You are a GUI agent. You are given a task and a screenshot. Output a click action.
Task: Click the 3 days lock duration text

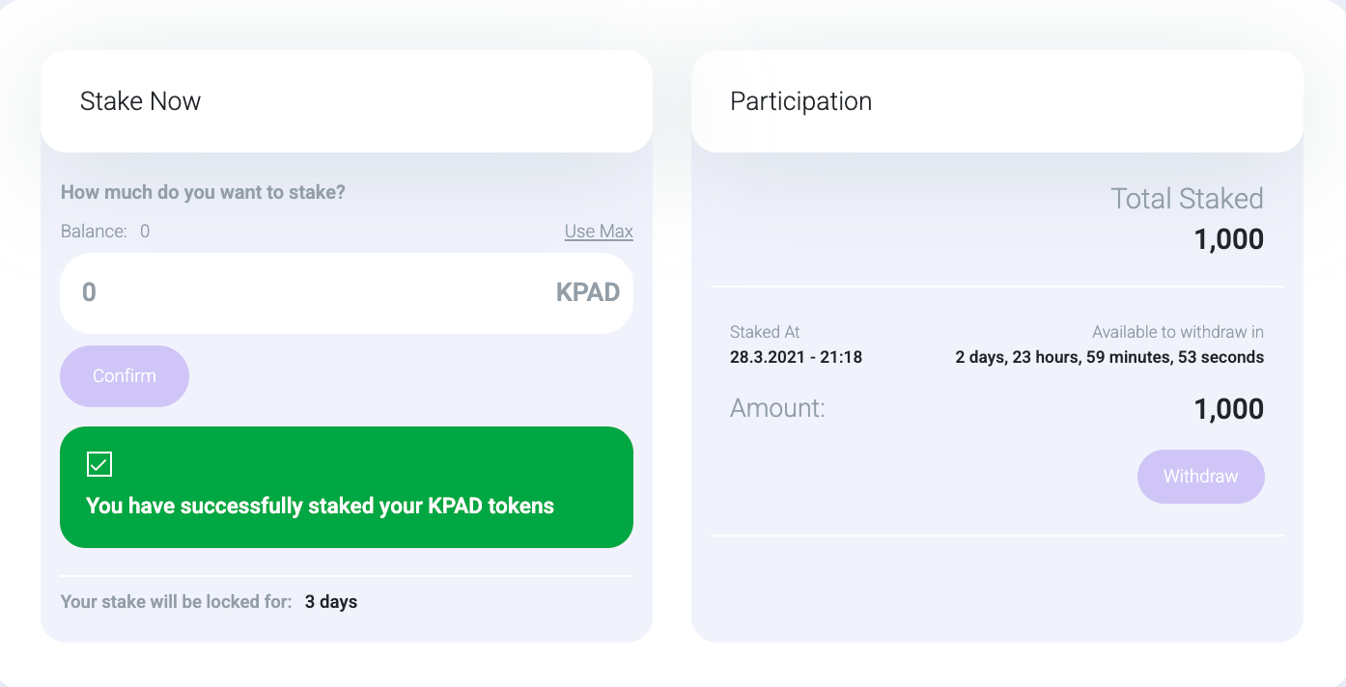(331, 601)
